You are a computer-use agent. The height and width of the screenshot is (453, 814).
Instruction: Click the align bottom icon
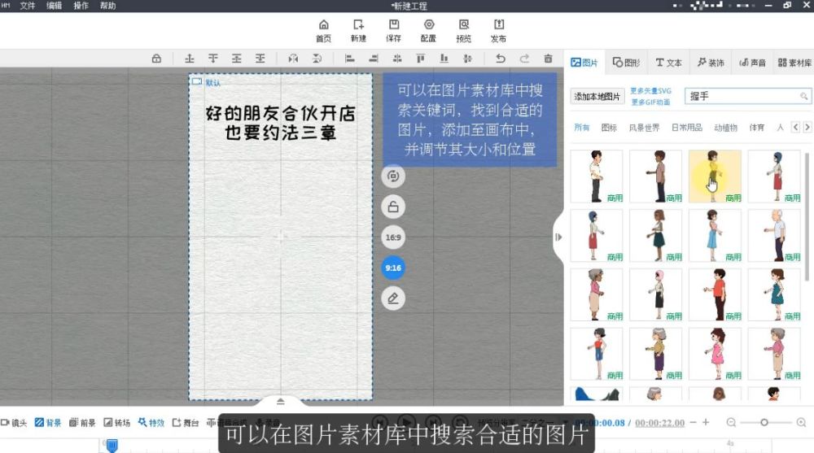pos(444,59)
